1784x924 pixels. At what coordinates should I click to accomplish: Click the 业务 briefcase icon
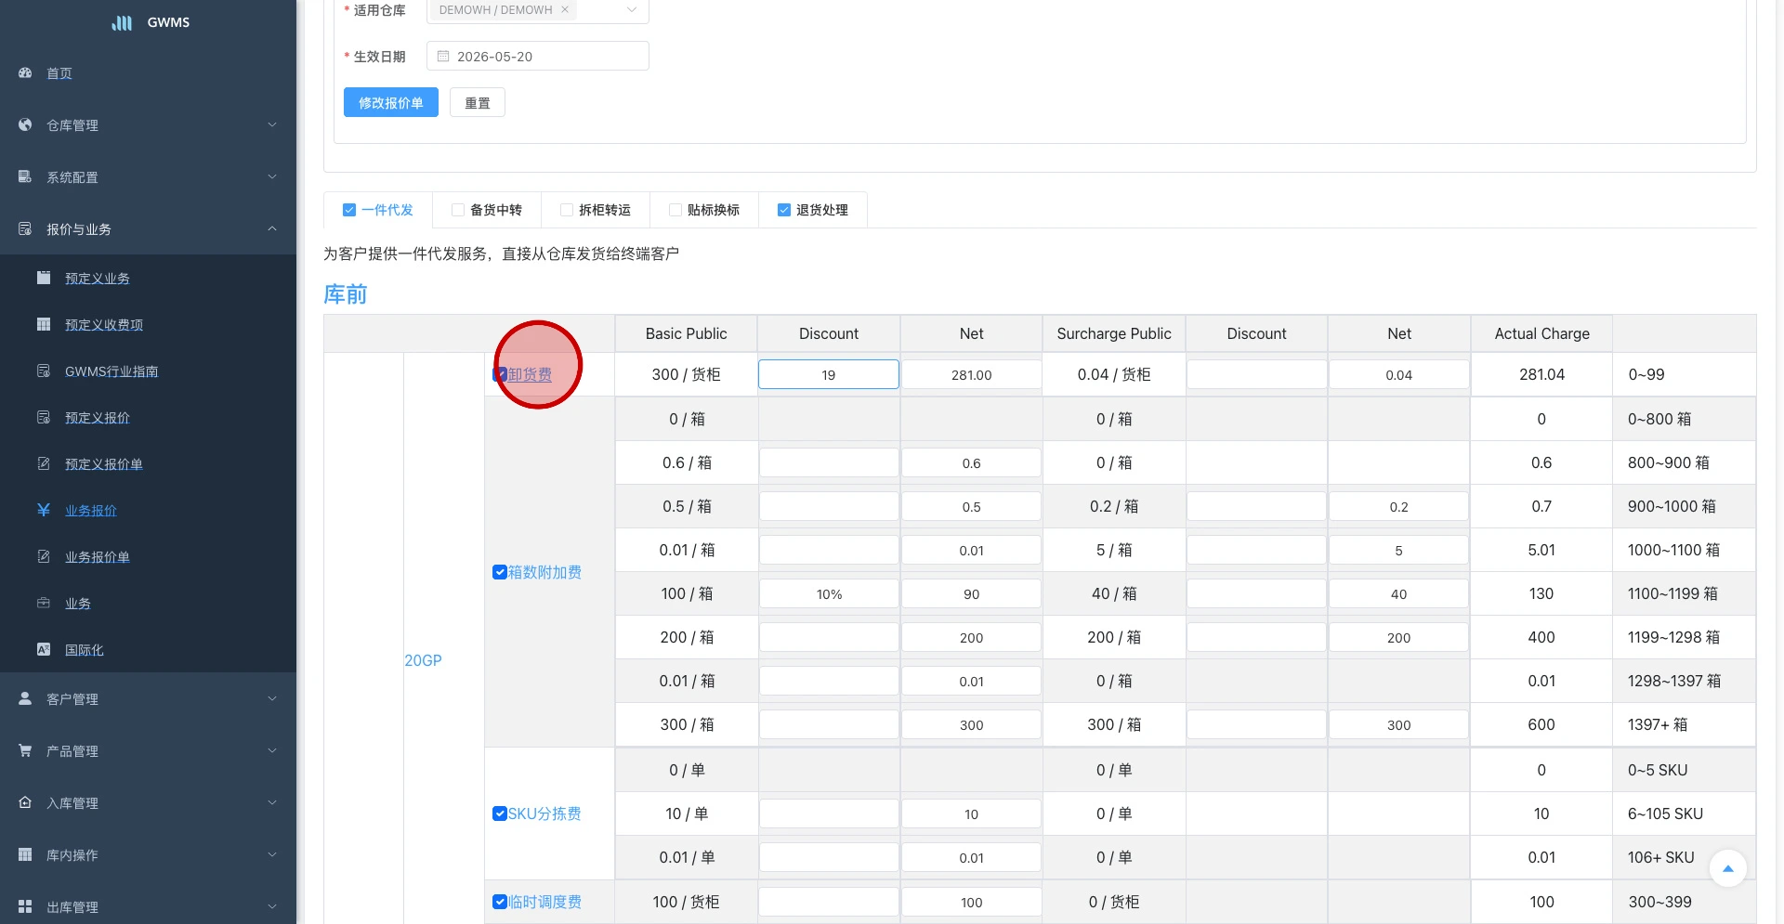44,603
